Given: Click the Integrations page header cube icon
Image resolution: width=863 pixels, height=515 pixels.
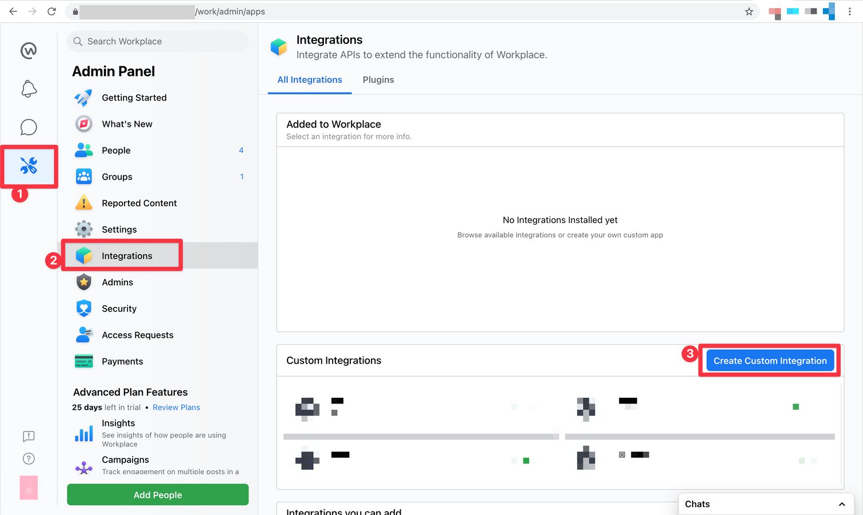Looking at the screenshot, I should click(x=279, y=47).
